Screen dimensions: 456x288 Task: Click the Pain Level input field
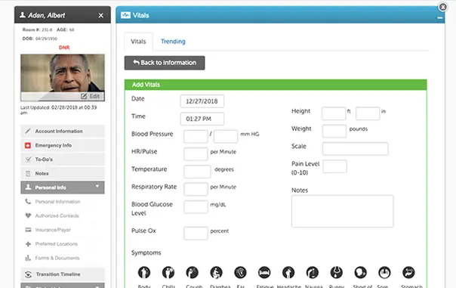(334, 166)
